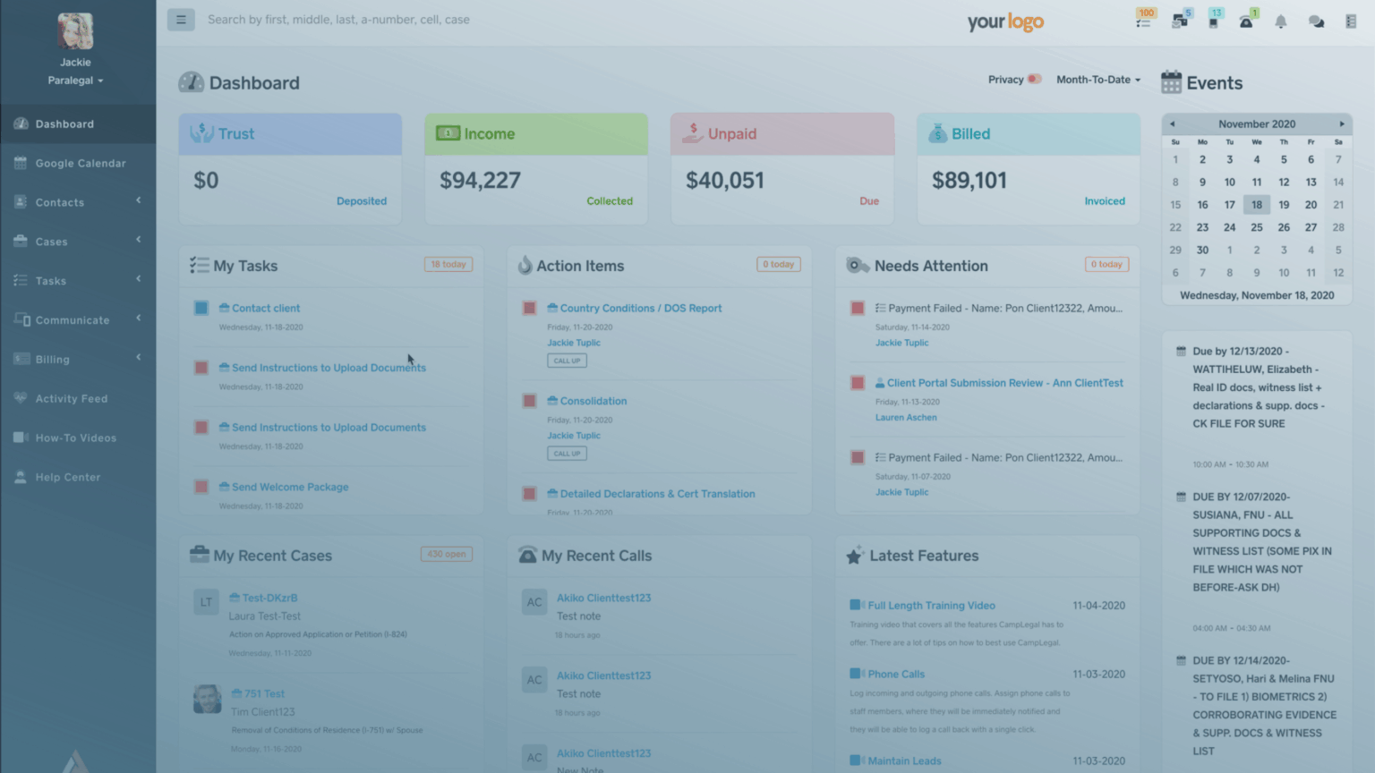Check the Send Welcome Package task checkbox
The image size is (1375, 773).
pyautogui.click(x=201, y=487)
